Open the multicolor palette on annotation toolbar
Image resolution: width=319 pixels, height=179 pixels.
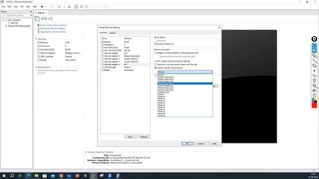click(x=315, y=100)
